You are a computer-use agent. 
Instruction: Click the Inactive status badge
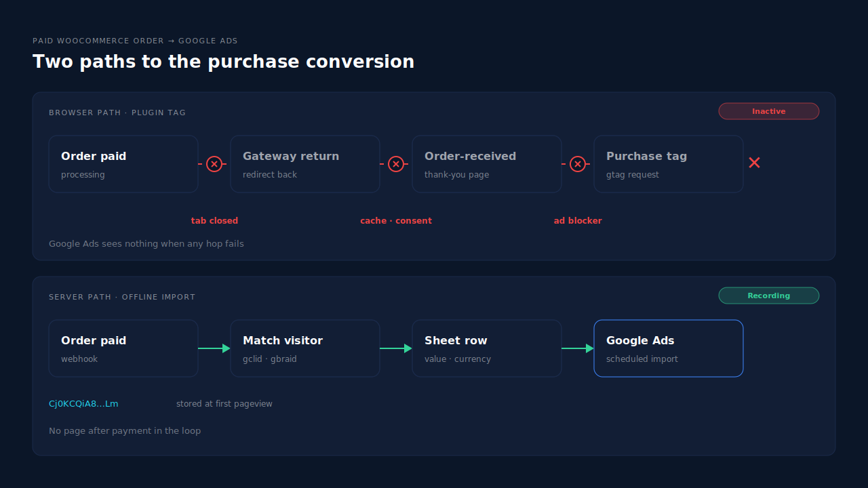pos(769,111)
